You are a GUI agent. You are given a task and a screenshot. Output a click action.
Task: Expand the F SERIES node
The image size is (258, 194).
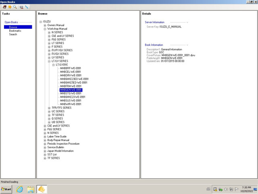(49, 47)
